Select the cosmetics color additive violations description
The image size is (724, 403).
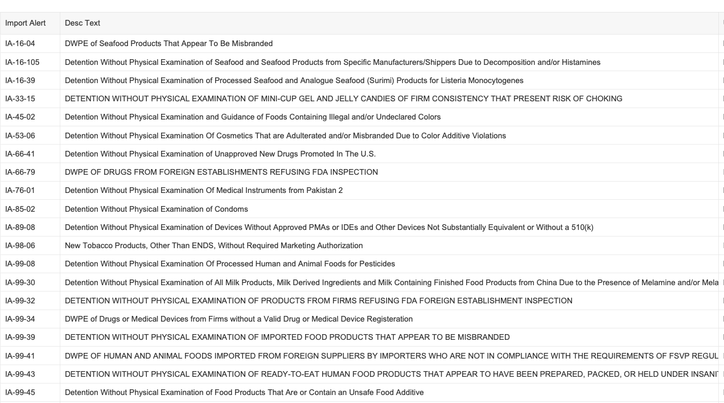tap(285, 135)
